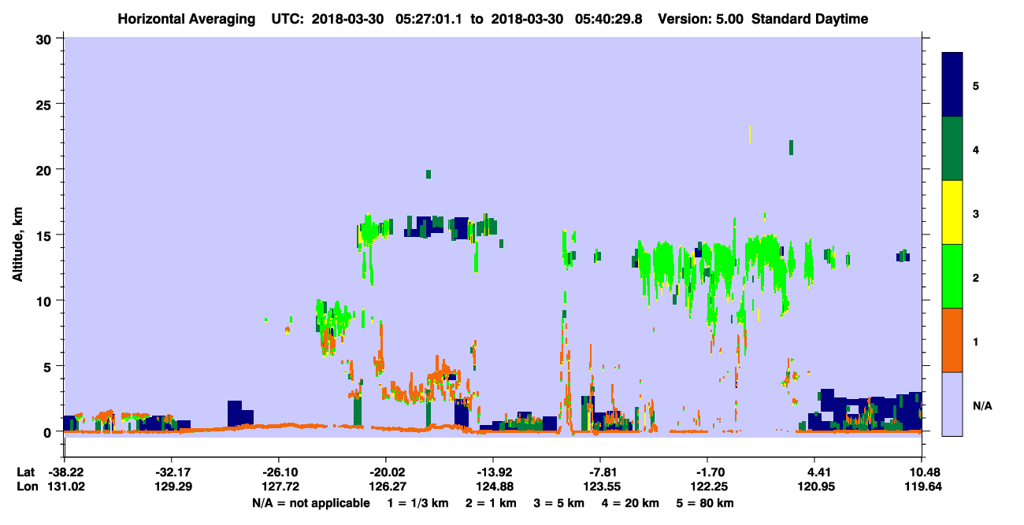Viewport: 1024px width, 525px height.
Task: Click the start time '05:27:01.1'
Action: (x=429, y=19)
